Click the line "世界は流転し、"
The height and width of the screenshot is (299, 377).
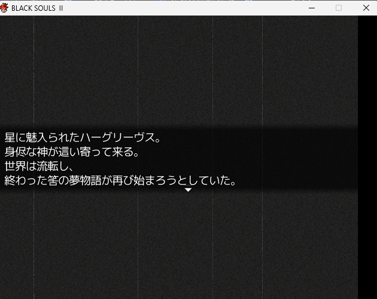coord(39,166)
